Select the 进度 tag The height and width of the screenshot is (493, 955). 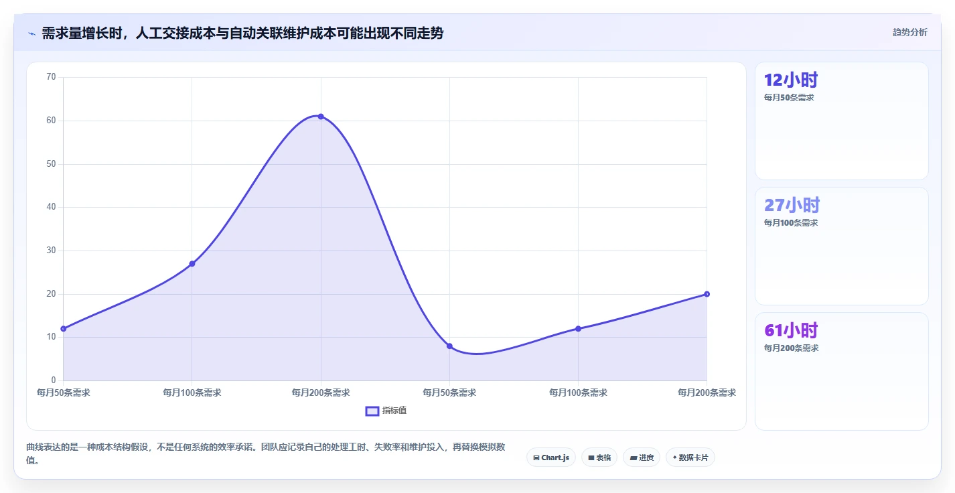click(642, 457)
